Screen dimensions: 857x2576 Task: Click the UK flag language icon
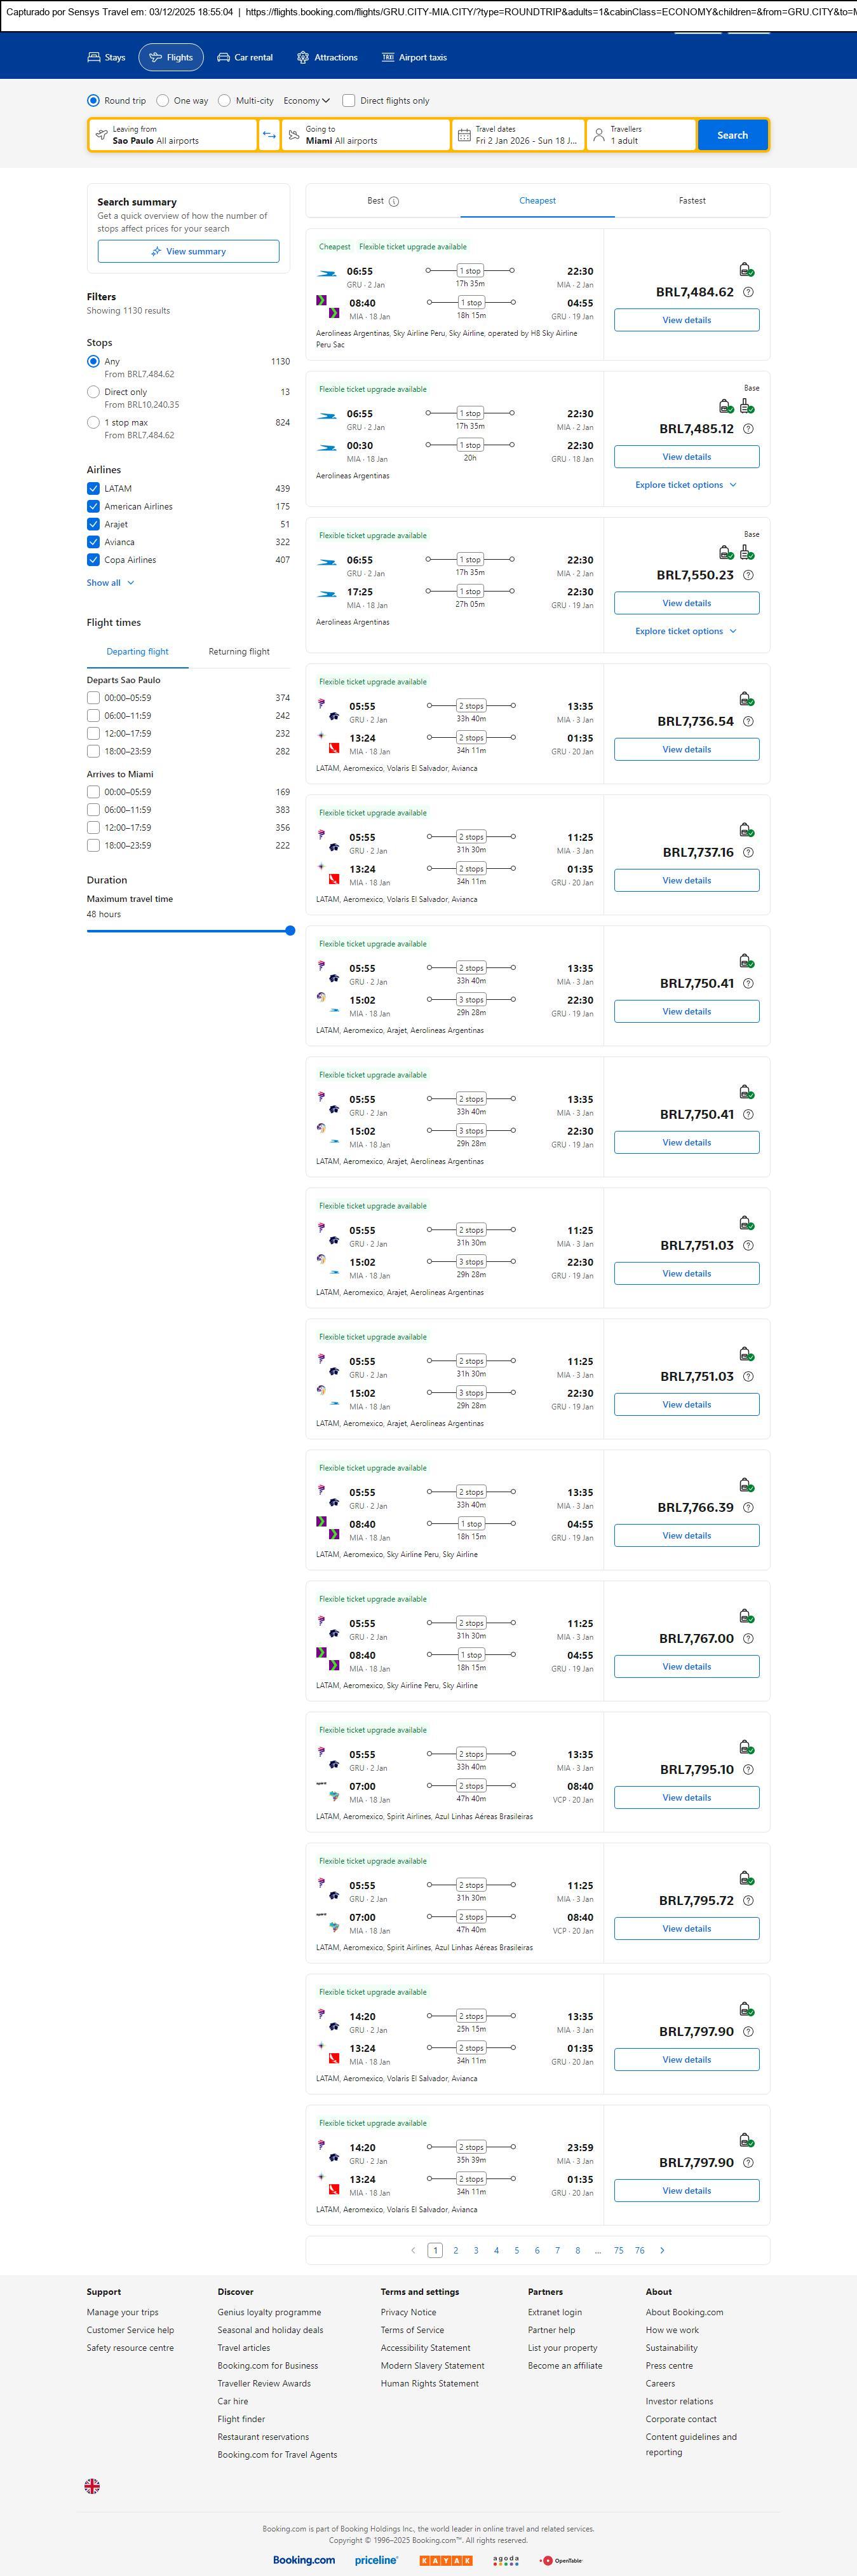(92, 2485)
